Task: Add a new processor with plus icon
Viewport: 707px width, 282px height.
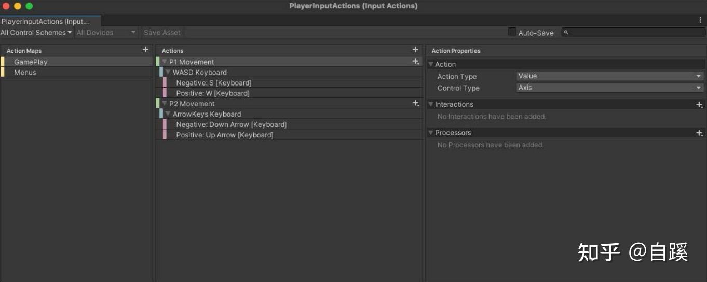Action: (699, 133)
